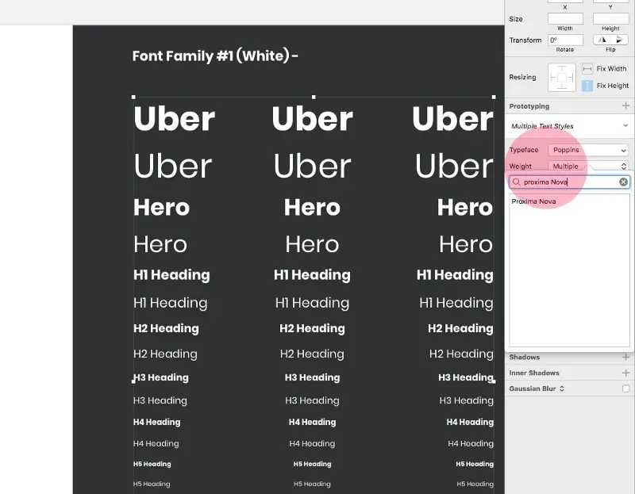The height and width of the screenshot is (494, 635).
Task: Click the Width size field
Action: point(565,18)
